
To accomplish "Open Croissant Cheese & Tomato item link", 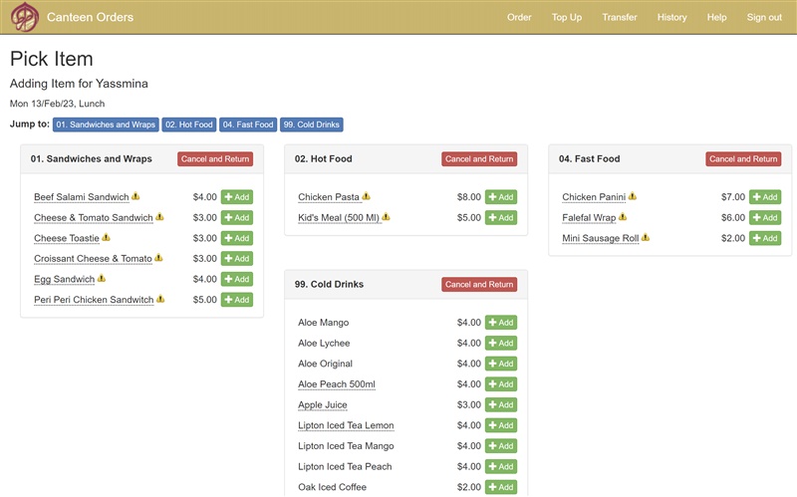I will (x=93, y=259).
